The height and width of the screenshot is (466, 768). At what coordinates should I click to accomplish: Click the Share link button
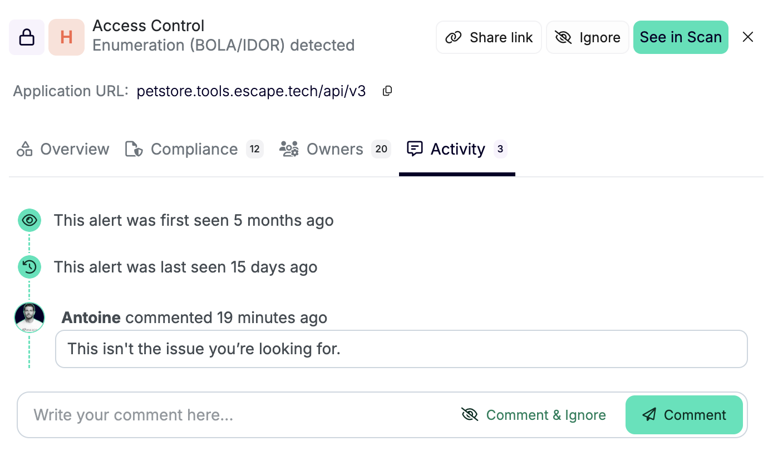click(489, 37)
